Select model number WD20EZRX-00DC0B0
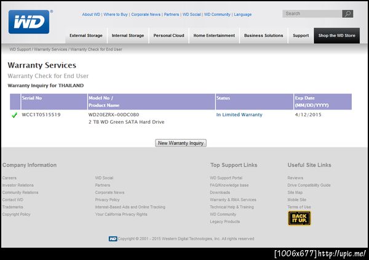Screen dimensions: 369x260 (x=114, y=115)
